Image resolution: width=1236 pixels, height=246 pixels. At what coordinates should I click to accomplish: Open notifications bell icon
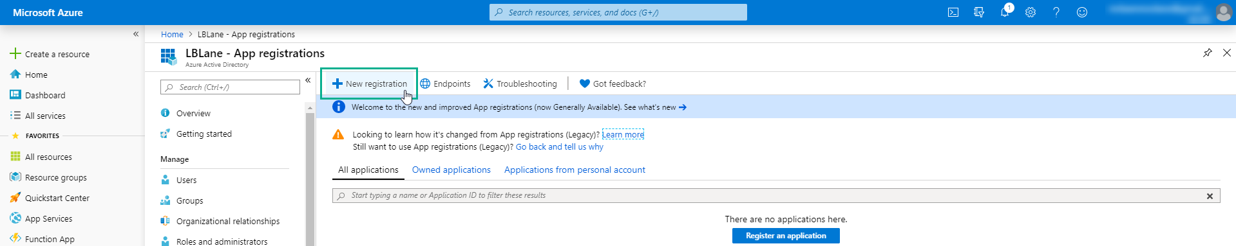click(x=1005, y=12)
